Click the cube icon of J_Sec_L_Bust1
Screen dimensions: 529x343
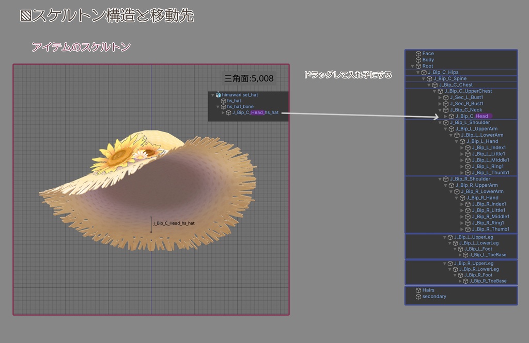pos(446,97)
